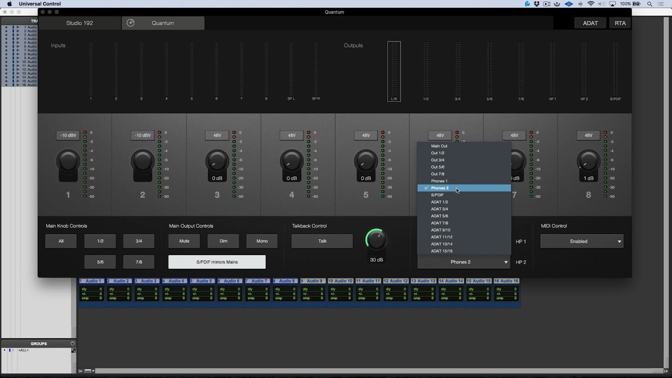The height and width of the screenshot is (378, 672).
Task: Enable 48V phantom power on channel 5
Action: pyautogui.click(x=366, y=135)
